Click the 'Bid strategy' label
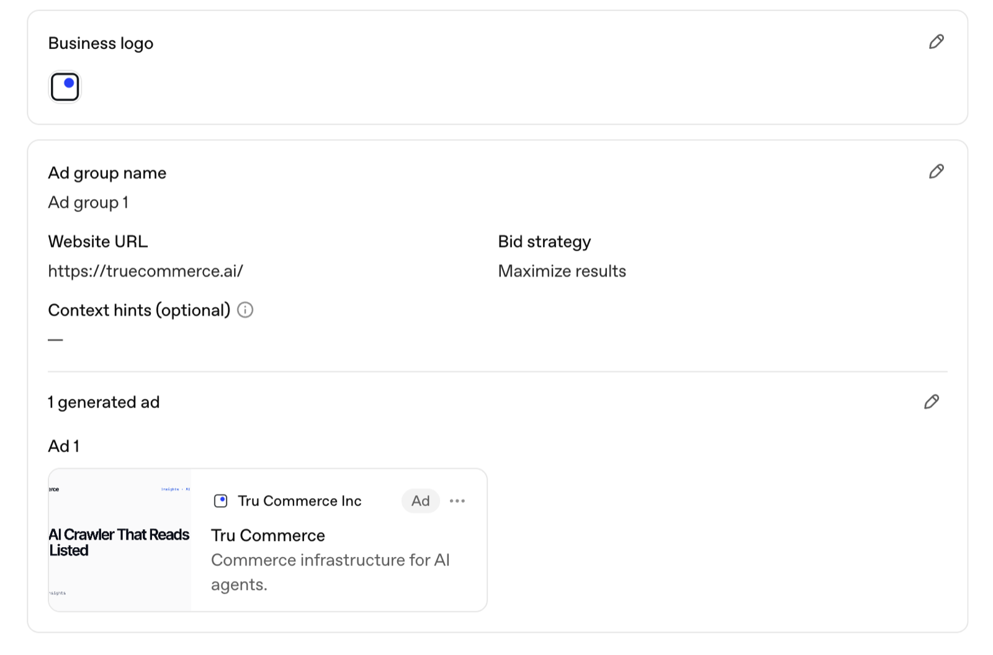The image size is (993, 655). tap(544, 241)
